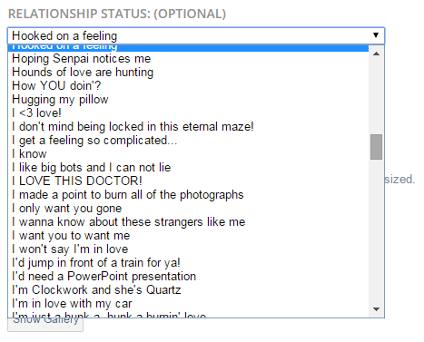Choose "I only want you gone" entry
Screen dimensions: 424x342
click(x=188, y=209)
